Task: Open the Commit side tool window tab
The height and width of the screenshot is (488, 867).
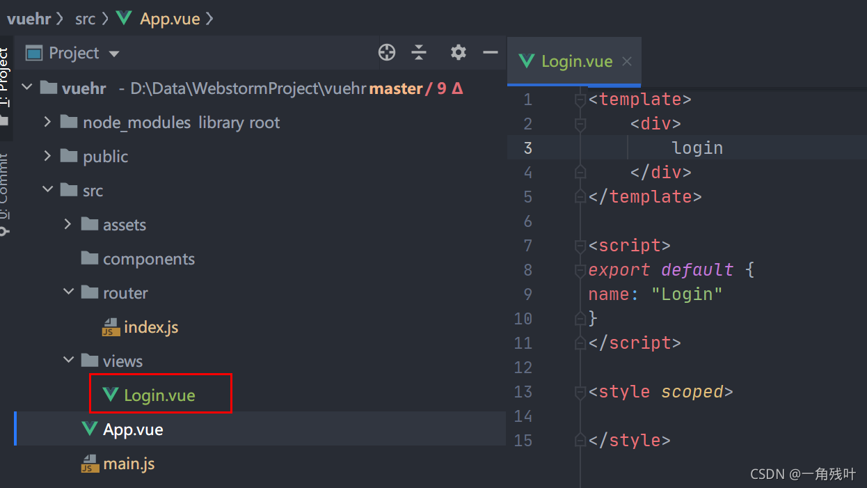Action: (6, 195)
